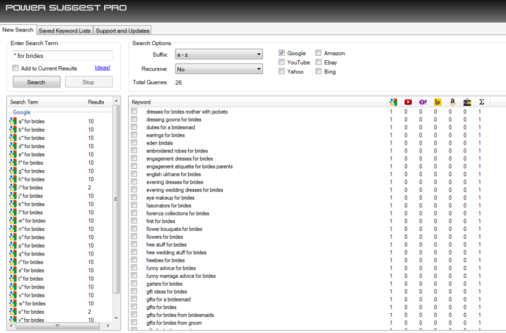Check 'Add to Current Results' option
Viewport: 506px width, 333px height.
pos(15,68)
